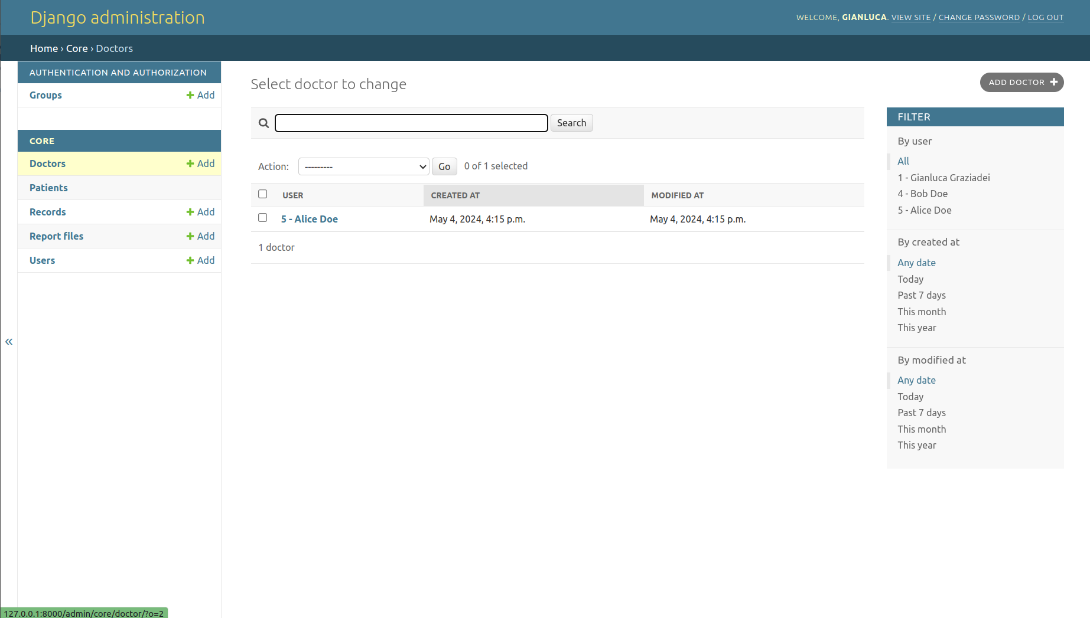Open the CORE section header
This screenshot has height=618, width=1090.
click(42, 141)
